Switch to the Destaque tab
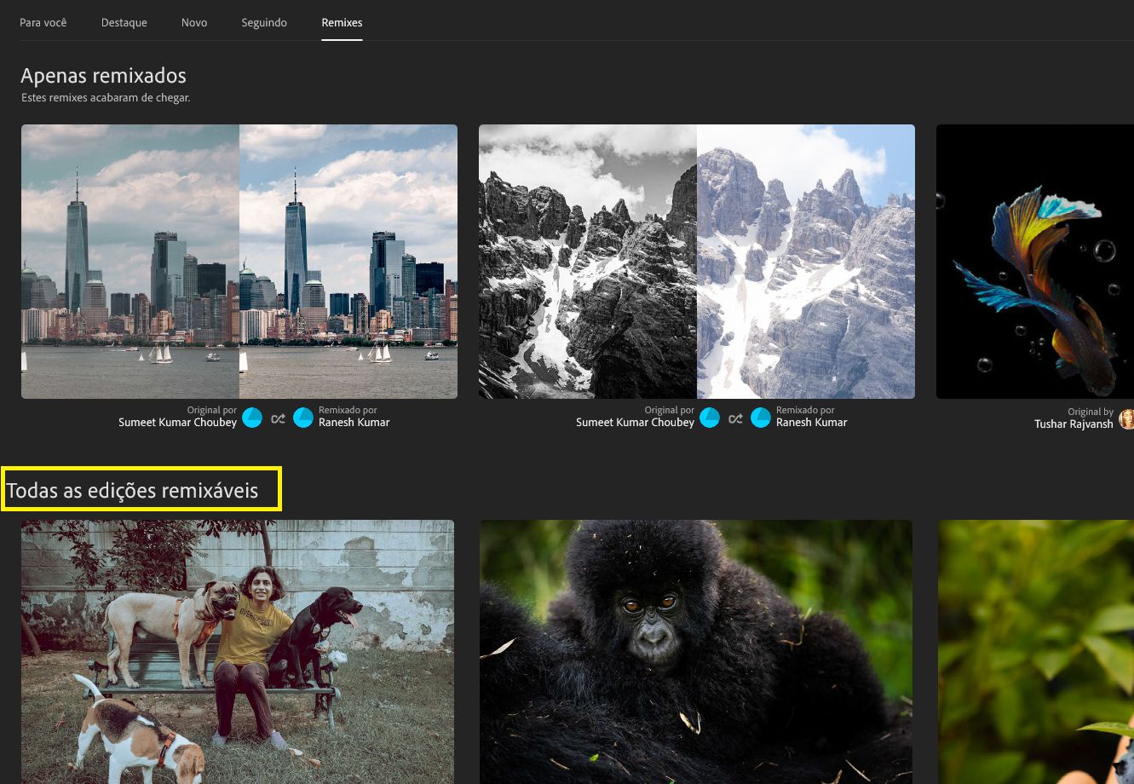This screenshot has width=1134, height=784. tap(124, 22)
